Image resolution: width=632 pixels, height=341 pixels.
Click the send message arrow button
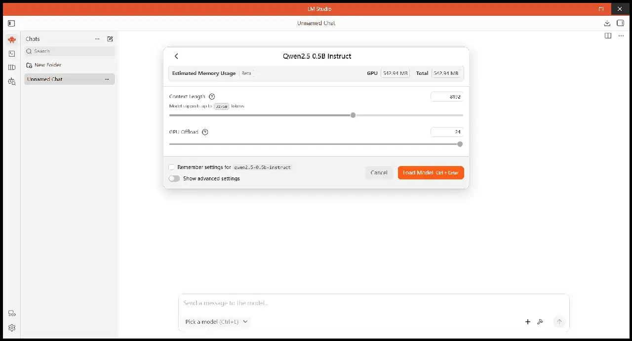559,322
